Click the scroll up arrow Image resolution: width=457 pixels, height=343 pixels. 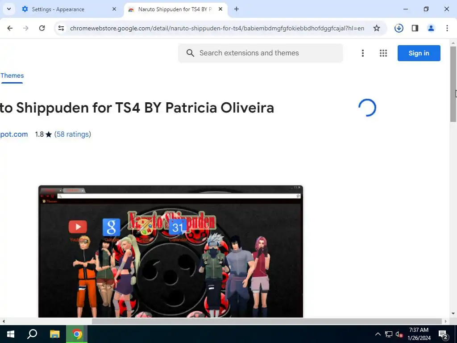point(453,43)
